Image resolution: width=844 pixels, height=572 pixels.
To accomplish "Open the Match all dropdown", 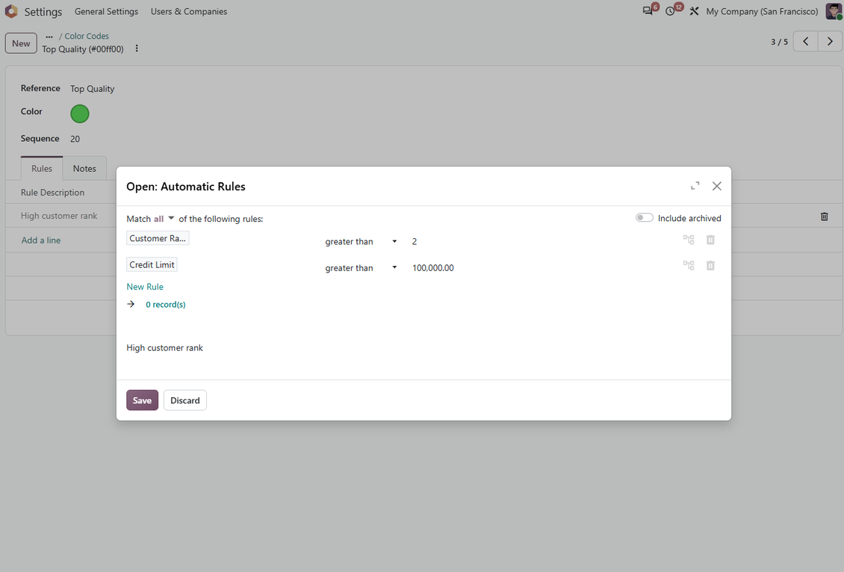I will click(164, 219).
